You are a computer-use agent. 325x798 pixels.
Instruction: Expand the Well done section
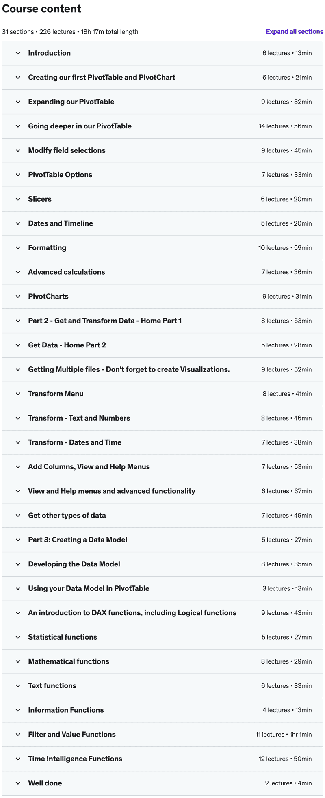tap(162, 783)
